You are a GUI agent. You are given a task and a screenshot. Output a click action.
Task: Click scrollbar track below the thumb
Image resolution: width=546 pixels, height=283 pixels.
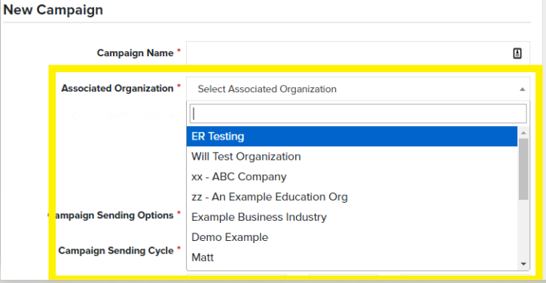(523, 229)
